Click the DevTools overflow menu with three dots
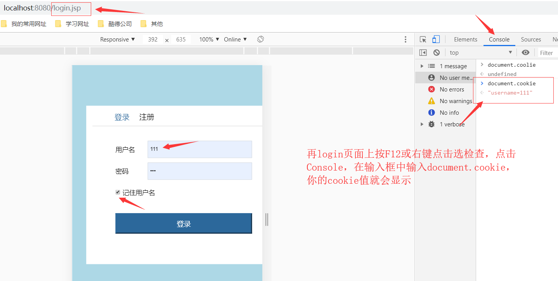Viewport: 558px width, 281px height. point(406,39)
